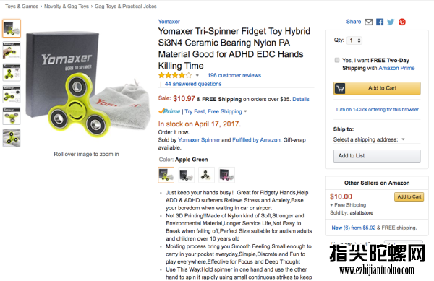Click cart icon on Add to Cart button
The height and width of the screenshot is (281, 434).
point(340,88)
